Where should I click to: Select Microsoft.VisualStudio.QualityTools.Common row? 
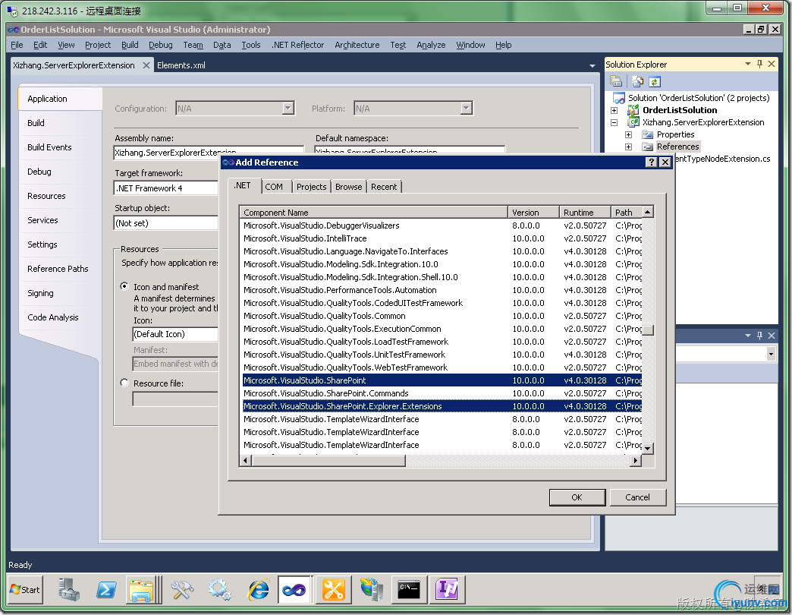[442, 316]
